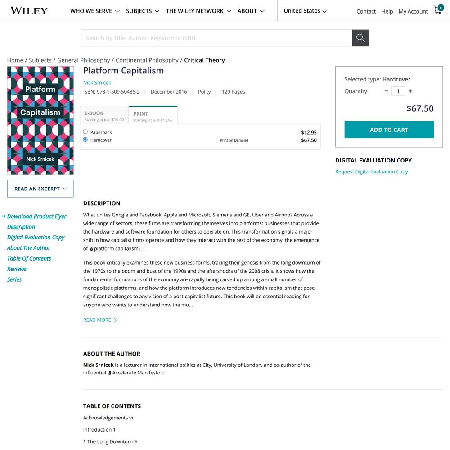Click the search magnifier button
Screen dimensions: 450x450
(360, 38)
